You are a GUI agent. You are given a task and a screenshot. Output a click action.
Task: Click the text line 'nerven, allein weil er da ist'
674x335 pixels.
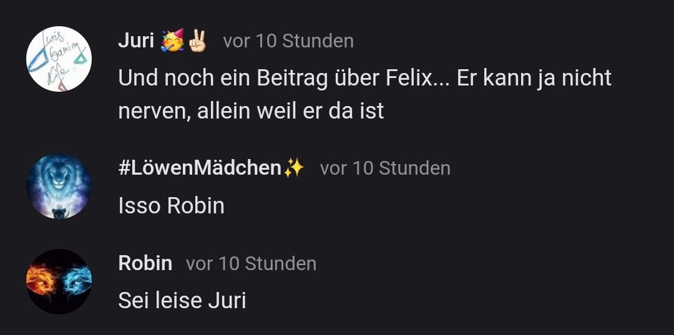click(x=251, y=111)
